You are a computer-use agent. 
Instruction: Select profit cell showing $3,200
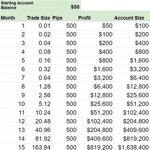[x=95, y=78]
